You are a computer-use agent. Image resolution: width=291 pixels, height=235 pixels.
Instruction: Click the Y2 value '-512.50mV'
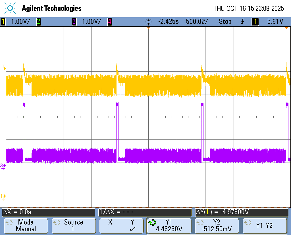click(217, 229)
